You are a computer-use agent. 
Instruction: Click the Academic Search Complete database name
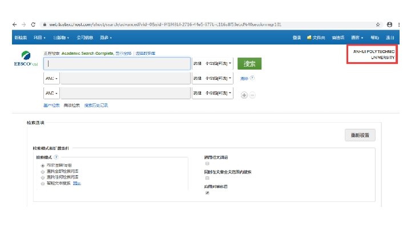click(x=87, y=53)
